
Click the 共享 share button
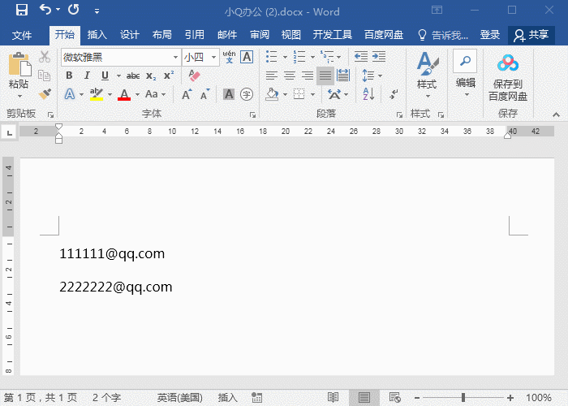531,35
